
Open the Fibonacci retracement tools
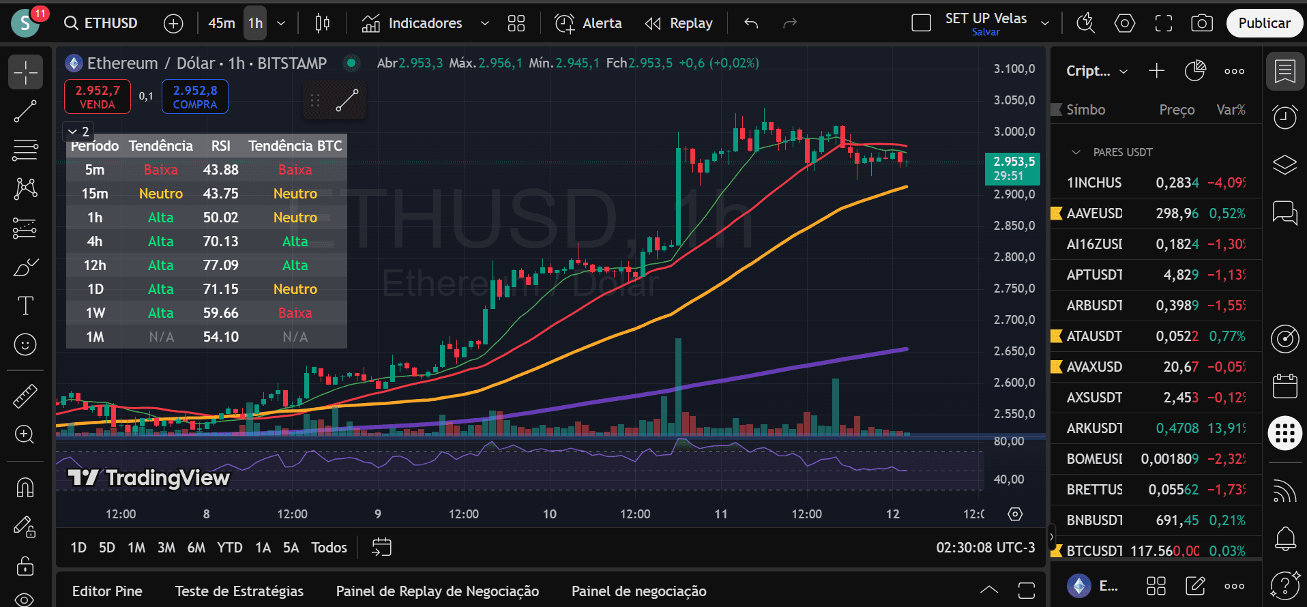(26, 150)
